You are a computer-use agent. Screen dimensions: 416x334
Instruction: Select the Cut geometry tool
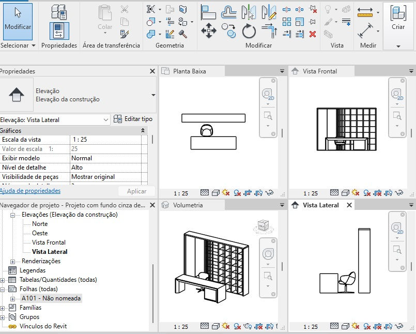(151, 22)
